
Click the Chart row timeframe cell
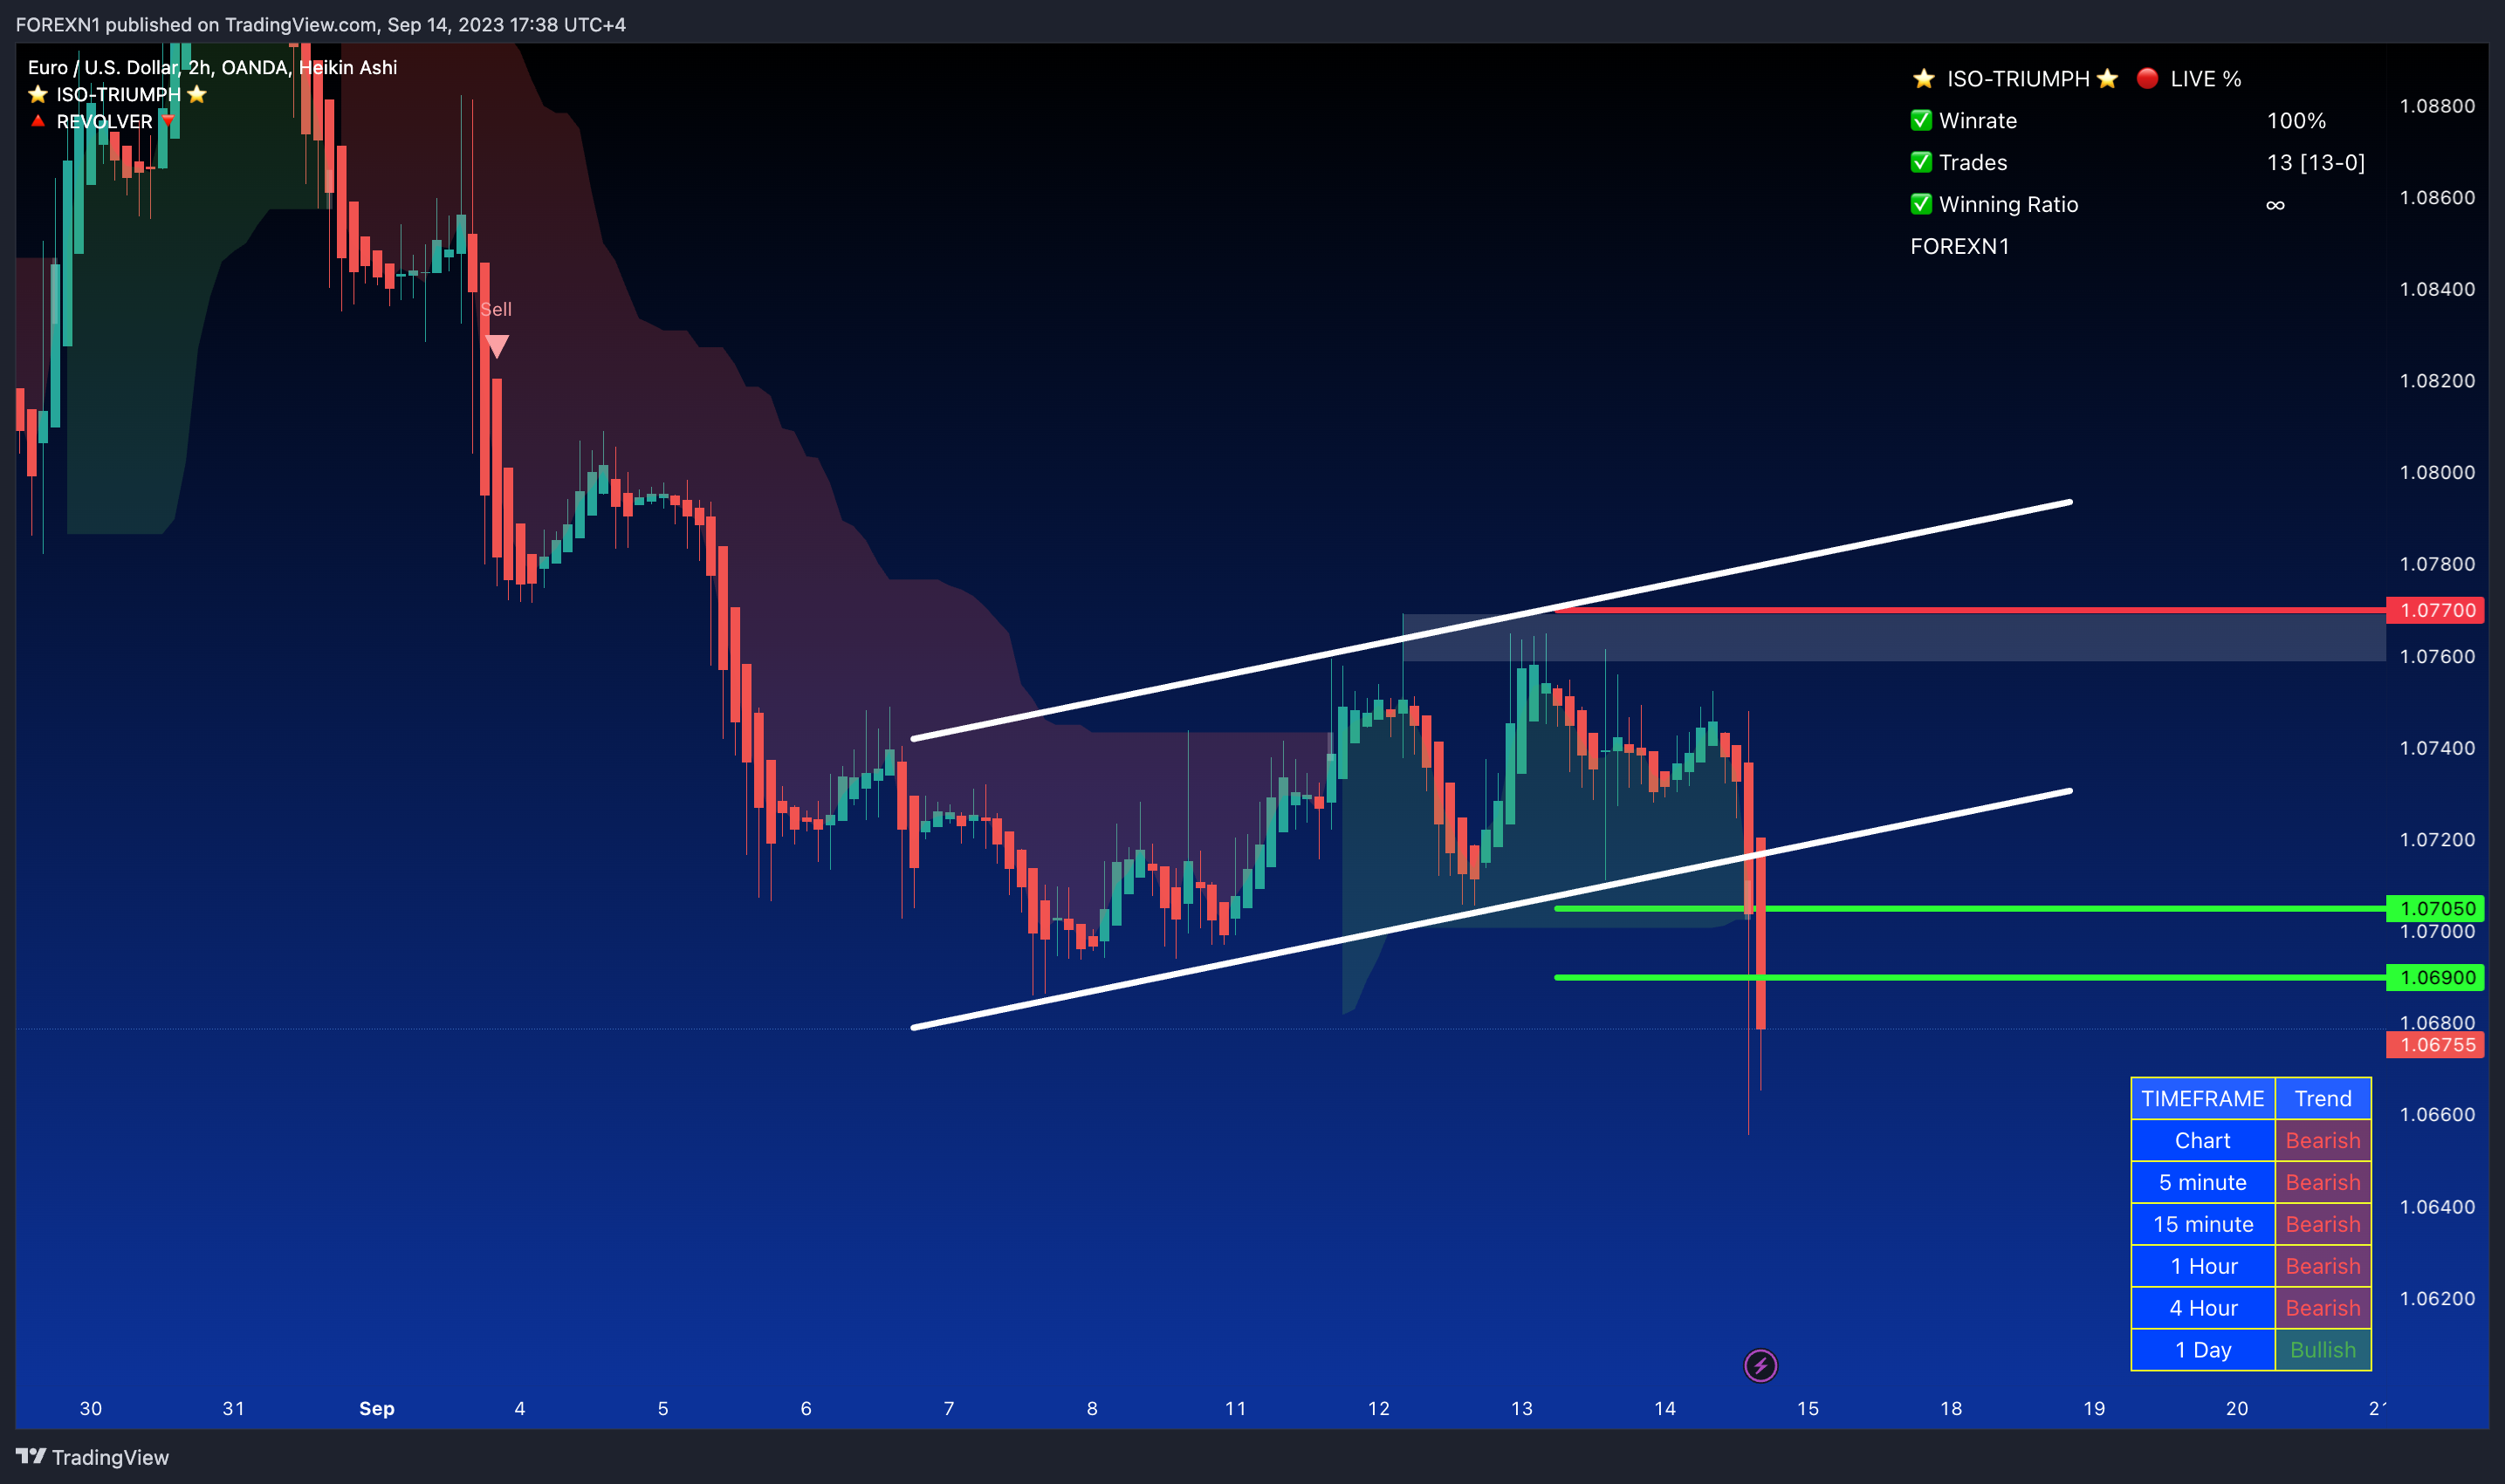pyautogui.click(x=2203, y=1140)
